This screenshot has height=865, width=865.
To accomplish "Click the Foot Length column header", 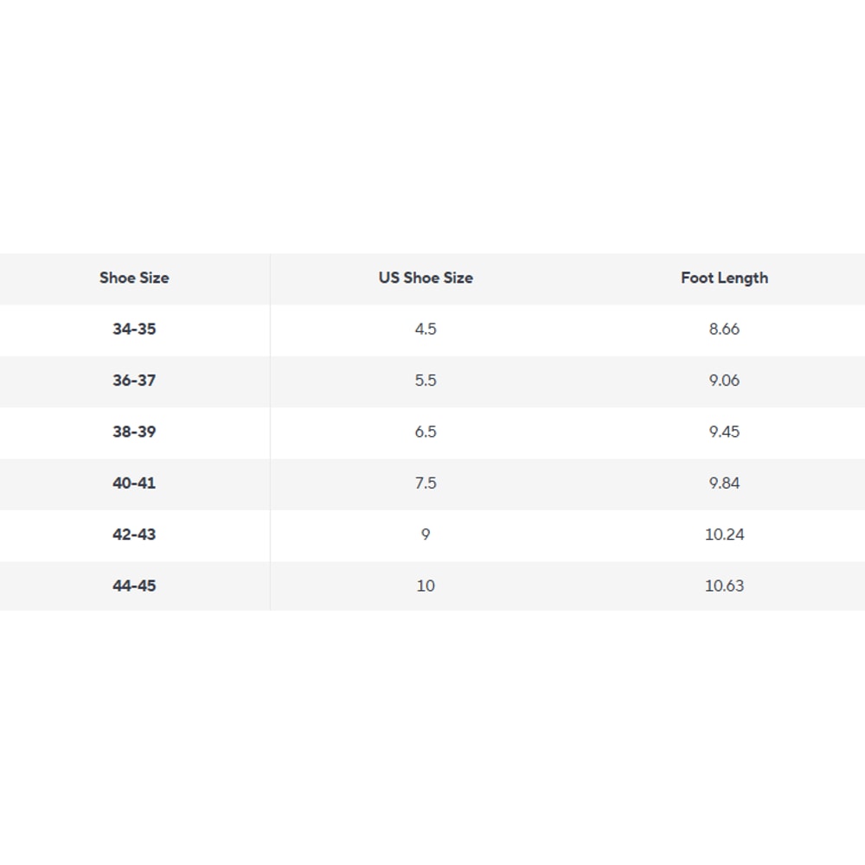I will (724, 278).
